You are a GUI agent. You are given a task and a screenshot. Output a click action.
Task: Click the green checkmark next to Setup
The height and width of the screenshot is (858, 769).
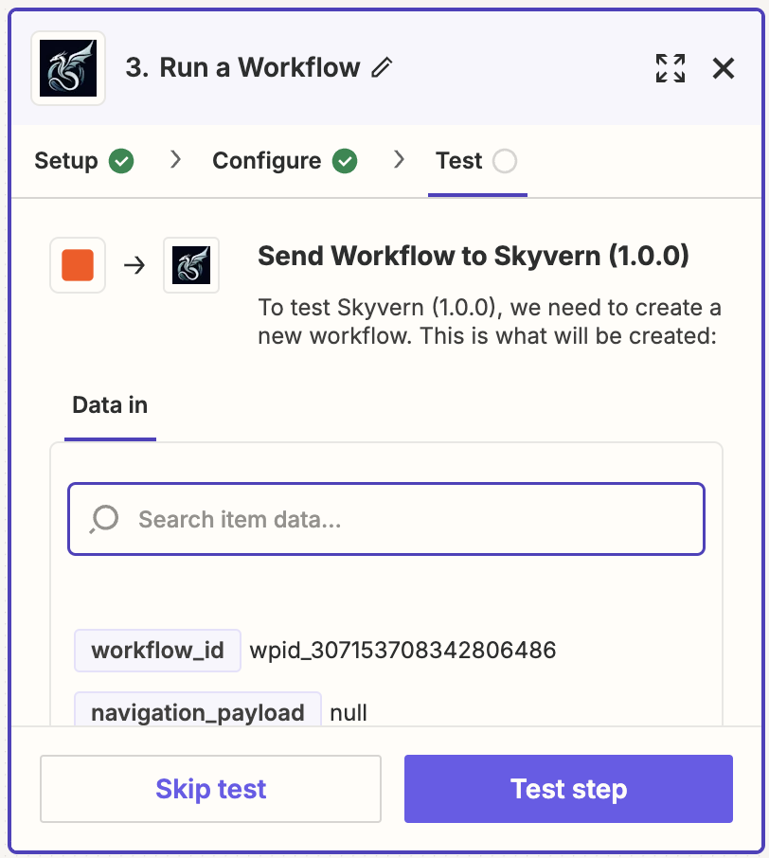click(121, 161)
